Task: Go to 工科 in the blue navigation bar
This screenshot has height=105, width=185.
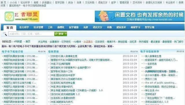Action: point(50,27)
